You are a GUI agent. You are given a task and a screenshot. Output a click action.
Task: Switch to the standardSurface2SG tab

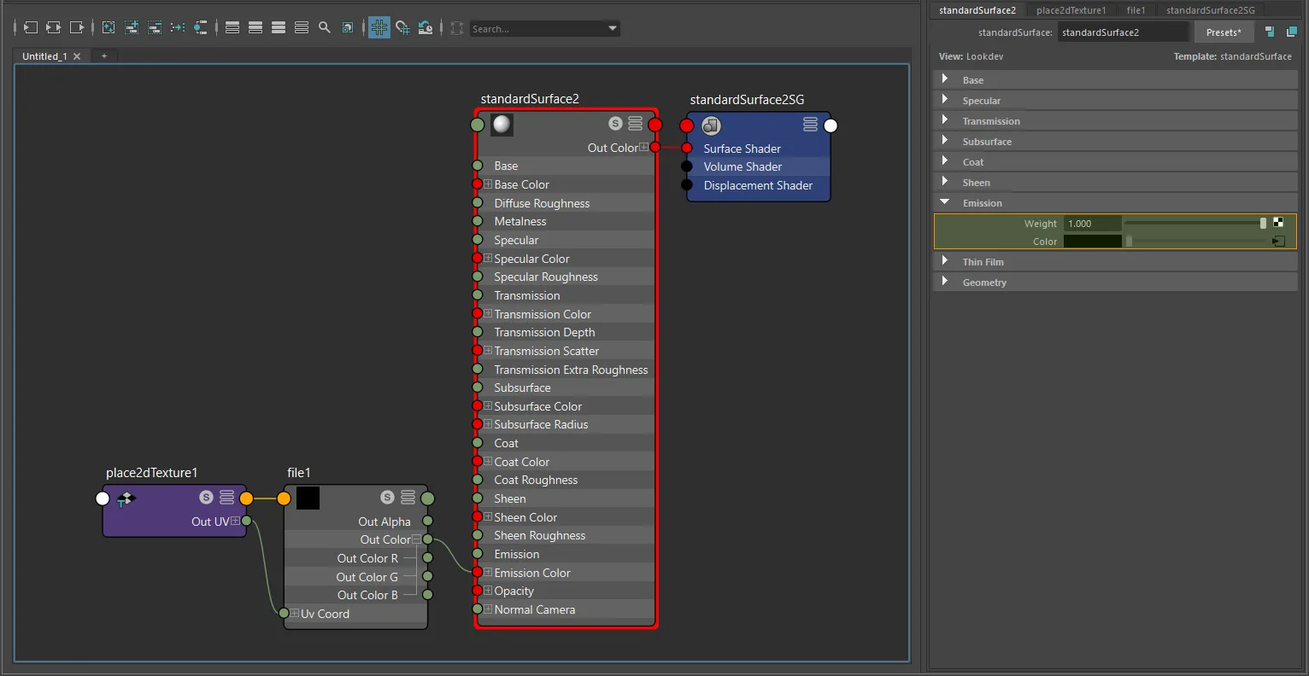point(1210,10)
